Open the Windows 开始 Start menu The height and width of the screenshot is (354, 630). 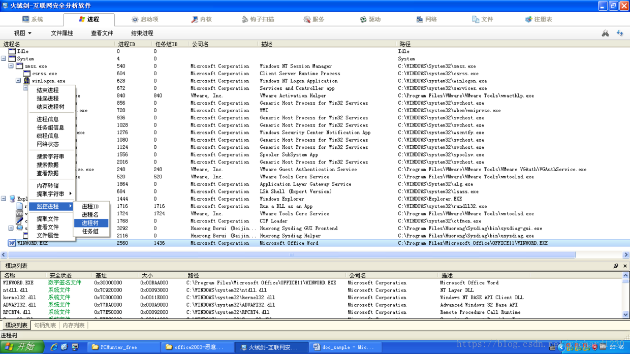click(x=22, y=347)
